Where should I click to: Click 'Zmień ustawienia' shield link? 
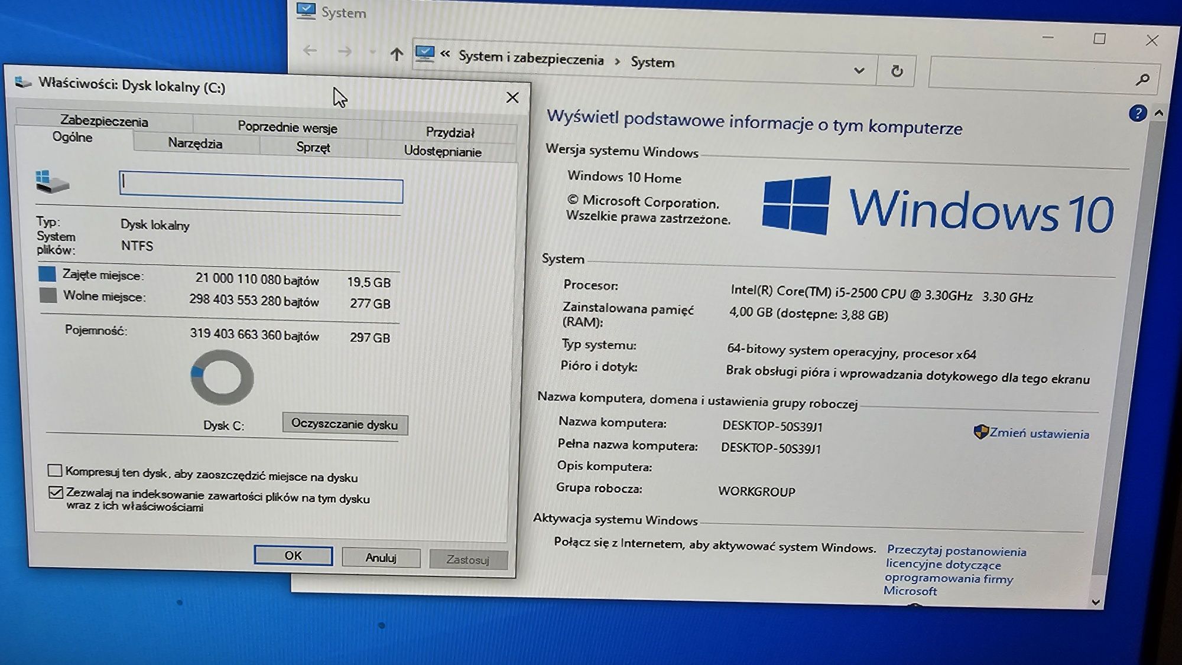[1031, 433]
